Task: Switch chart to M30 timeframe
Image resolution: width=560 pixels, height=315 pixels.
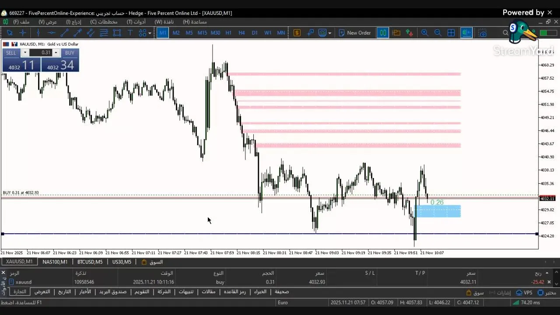Action: pyautogui.click(x=215, y=33)
